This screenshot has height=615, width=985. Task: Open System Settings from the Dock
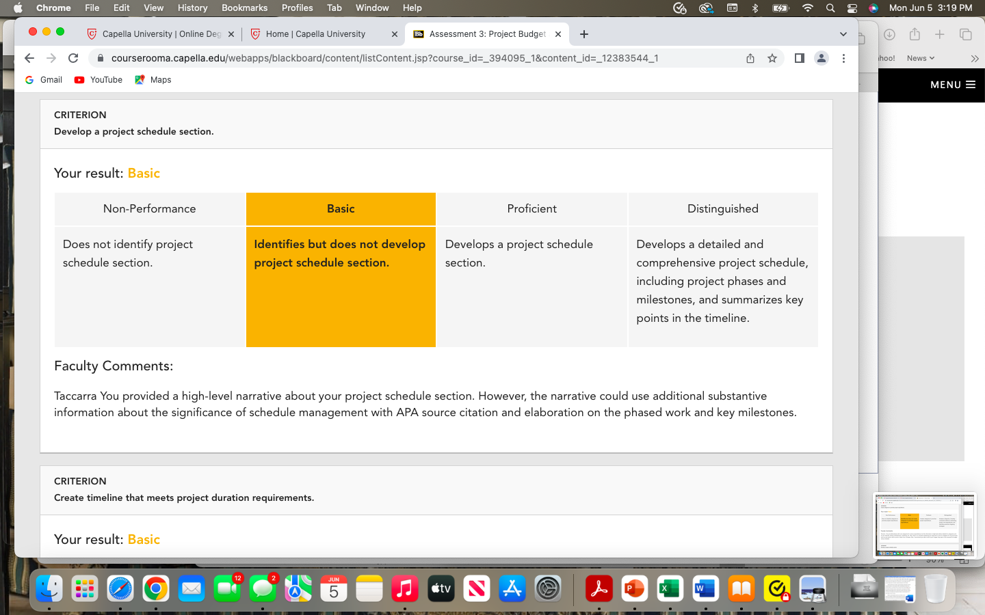[548, 588]
